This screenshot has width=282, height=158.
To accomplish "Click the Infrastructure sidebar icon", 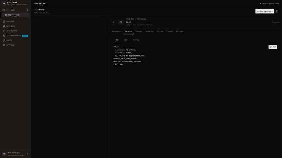I will tap(4, 36).
